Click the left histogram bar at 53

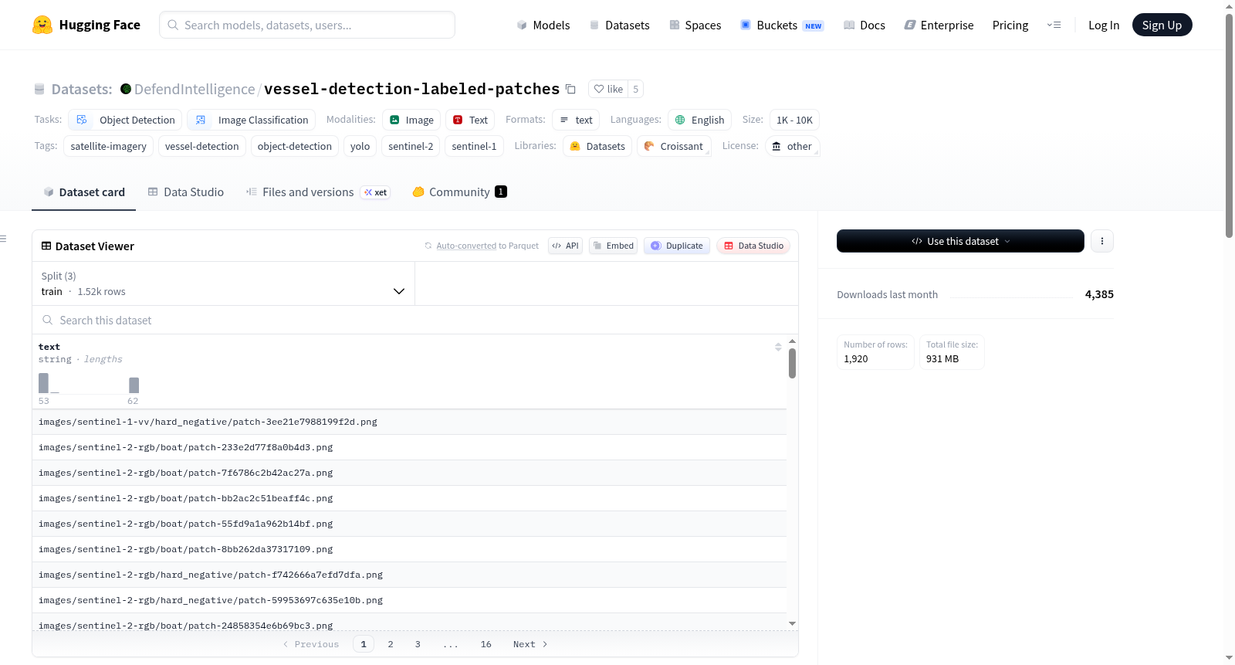(x=43, y=383)
